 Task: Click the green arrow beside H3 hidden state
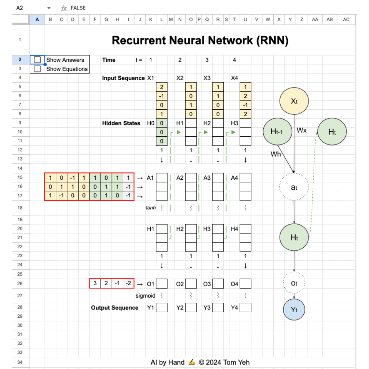coord(233,132)
